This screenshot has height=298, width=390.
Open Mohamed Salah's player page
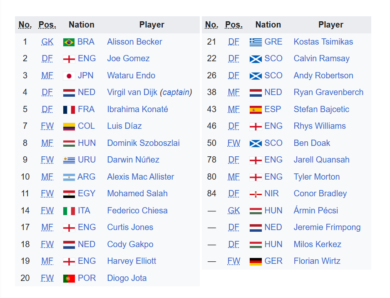137,193
